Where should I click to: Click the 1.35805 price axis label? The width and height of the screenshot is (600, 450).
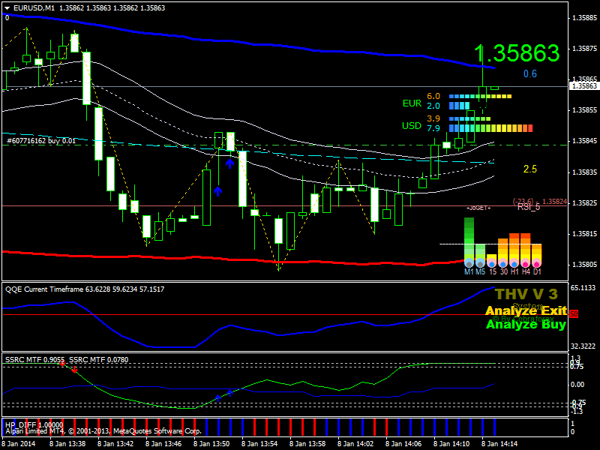[584, 265]
